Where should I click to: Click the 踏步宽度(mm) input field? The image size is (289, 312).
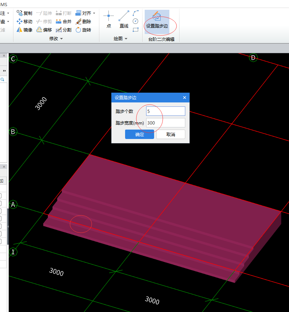tap(166, 123)
